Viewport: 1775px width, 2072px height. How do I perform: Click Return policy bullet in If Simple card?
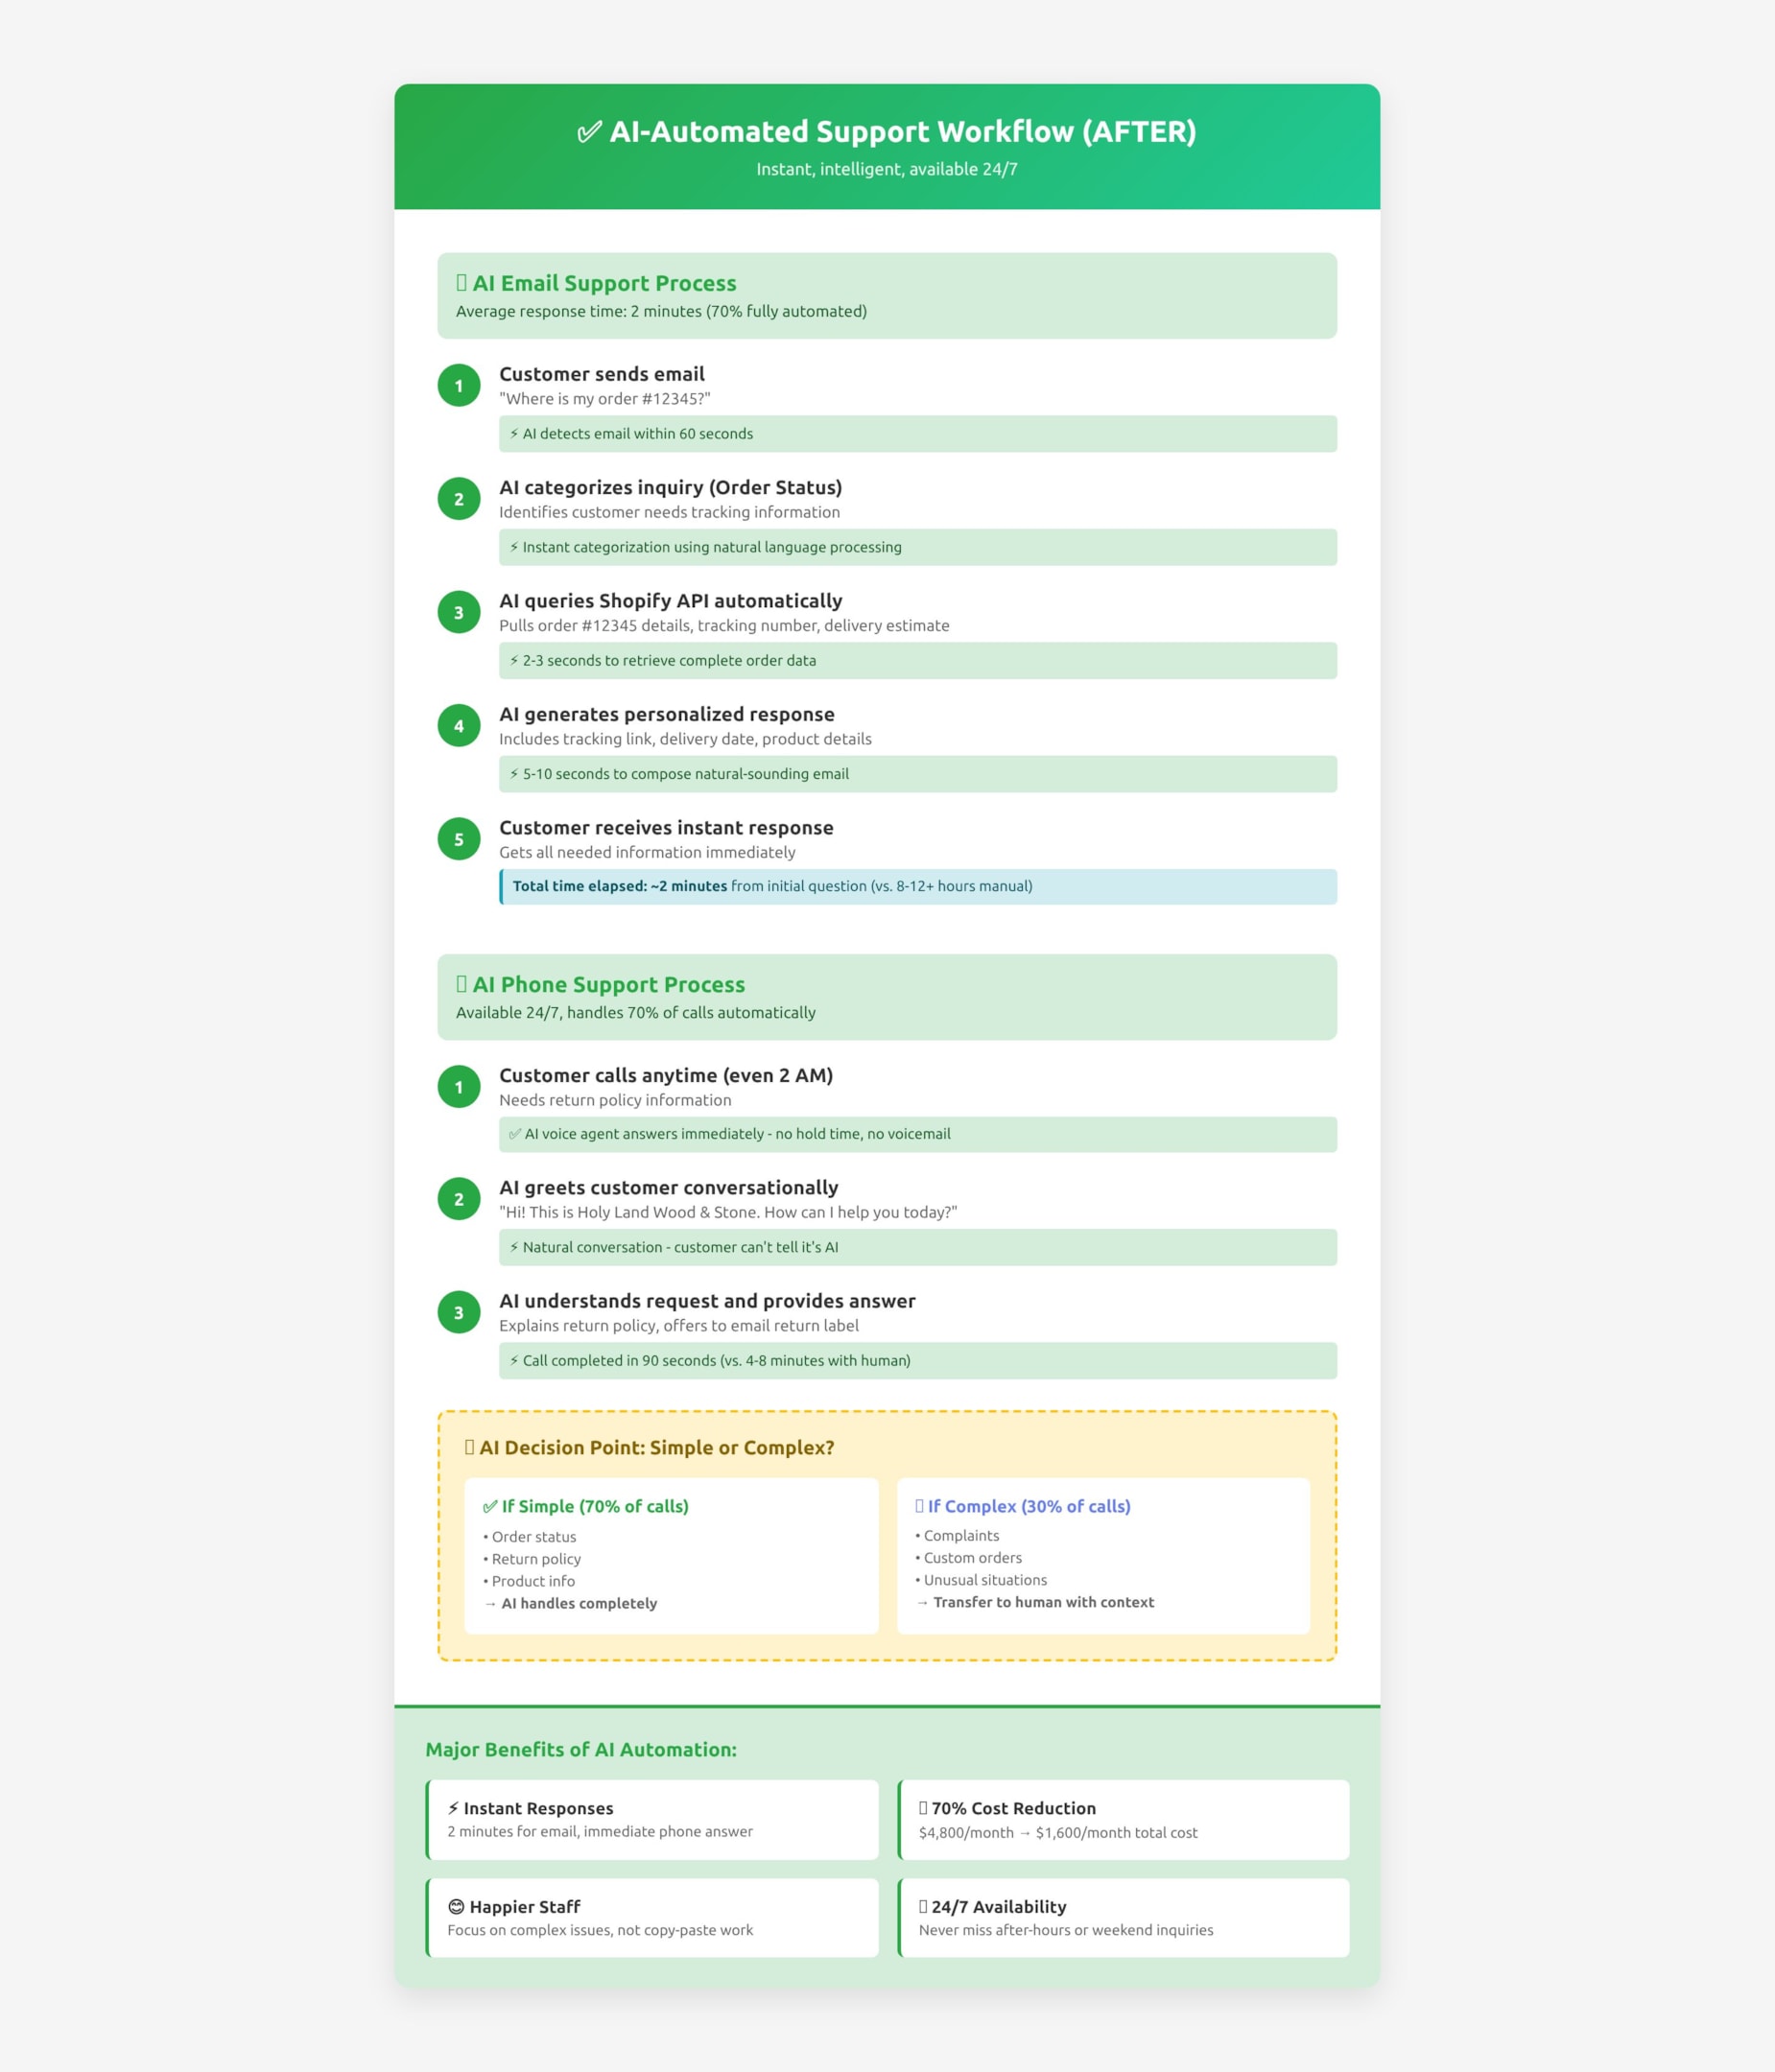pyautogui.click(x=532, y=1559)
